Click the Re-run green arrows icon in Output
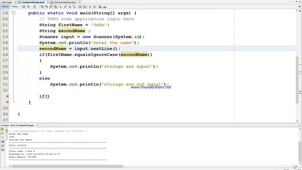 pos(3,129)
